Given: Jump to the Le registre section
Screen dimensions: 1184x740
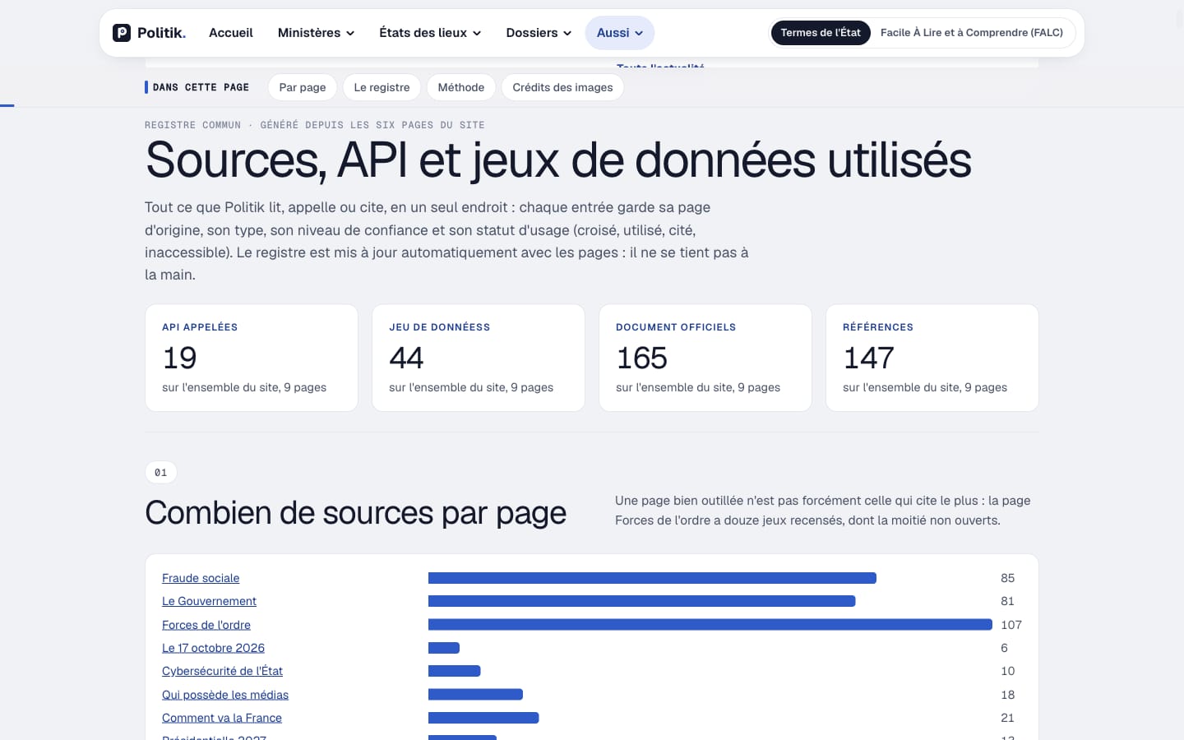Looking at the screenshot, I should (382, 87).
